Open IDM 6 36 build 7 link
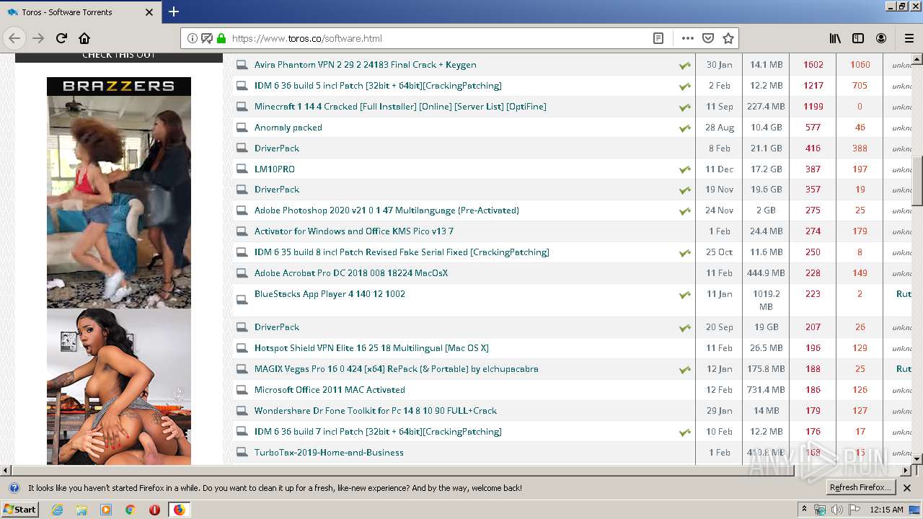This screenshot has width=923, height=519. [378, 432]
